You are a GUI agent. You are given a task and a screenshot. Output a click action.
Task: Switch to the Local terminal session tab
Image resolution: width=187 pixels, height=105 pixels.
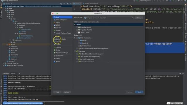(x=13, y=73)
